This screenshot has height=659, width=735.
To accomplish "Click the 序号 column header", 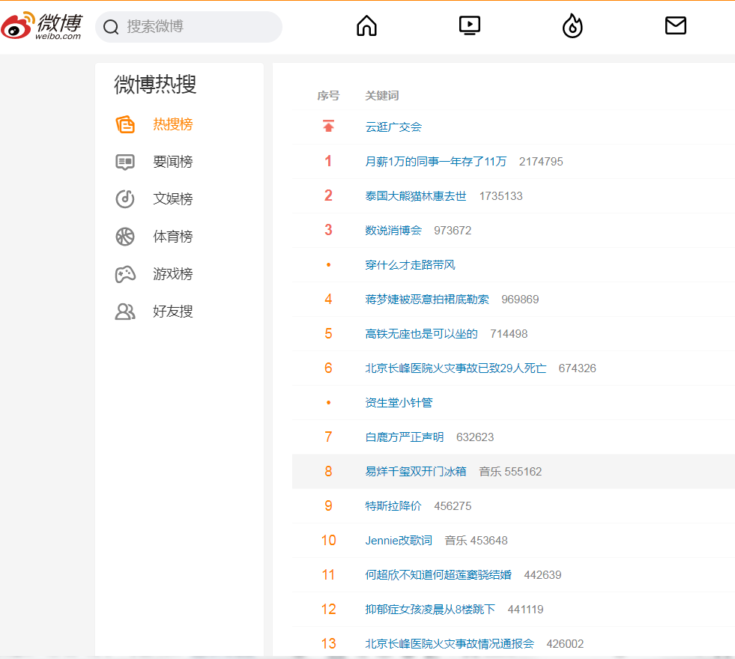I will tap(328, 96).
